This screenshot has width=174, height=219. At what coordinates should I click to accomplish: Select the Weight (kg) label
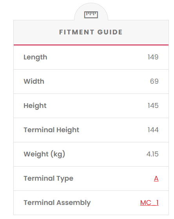pos(44,154)
